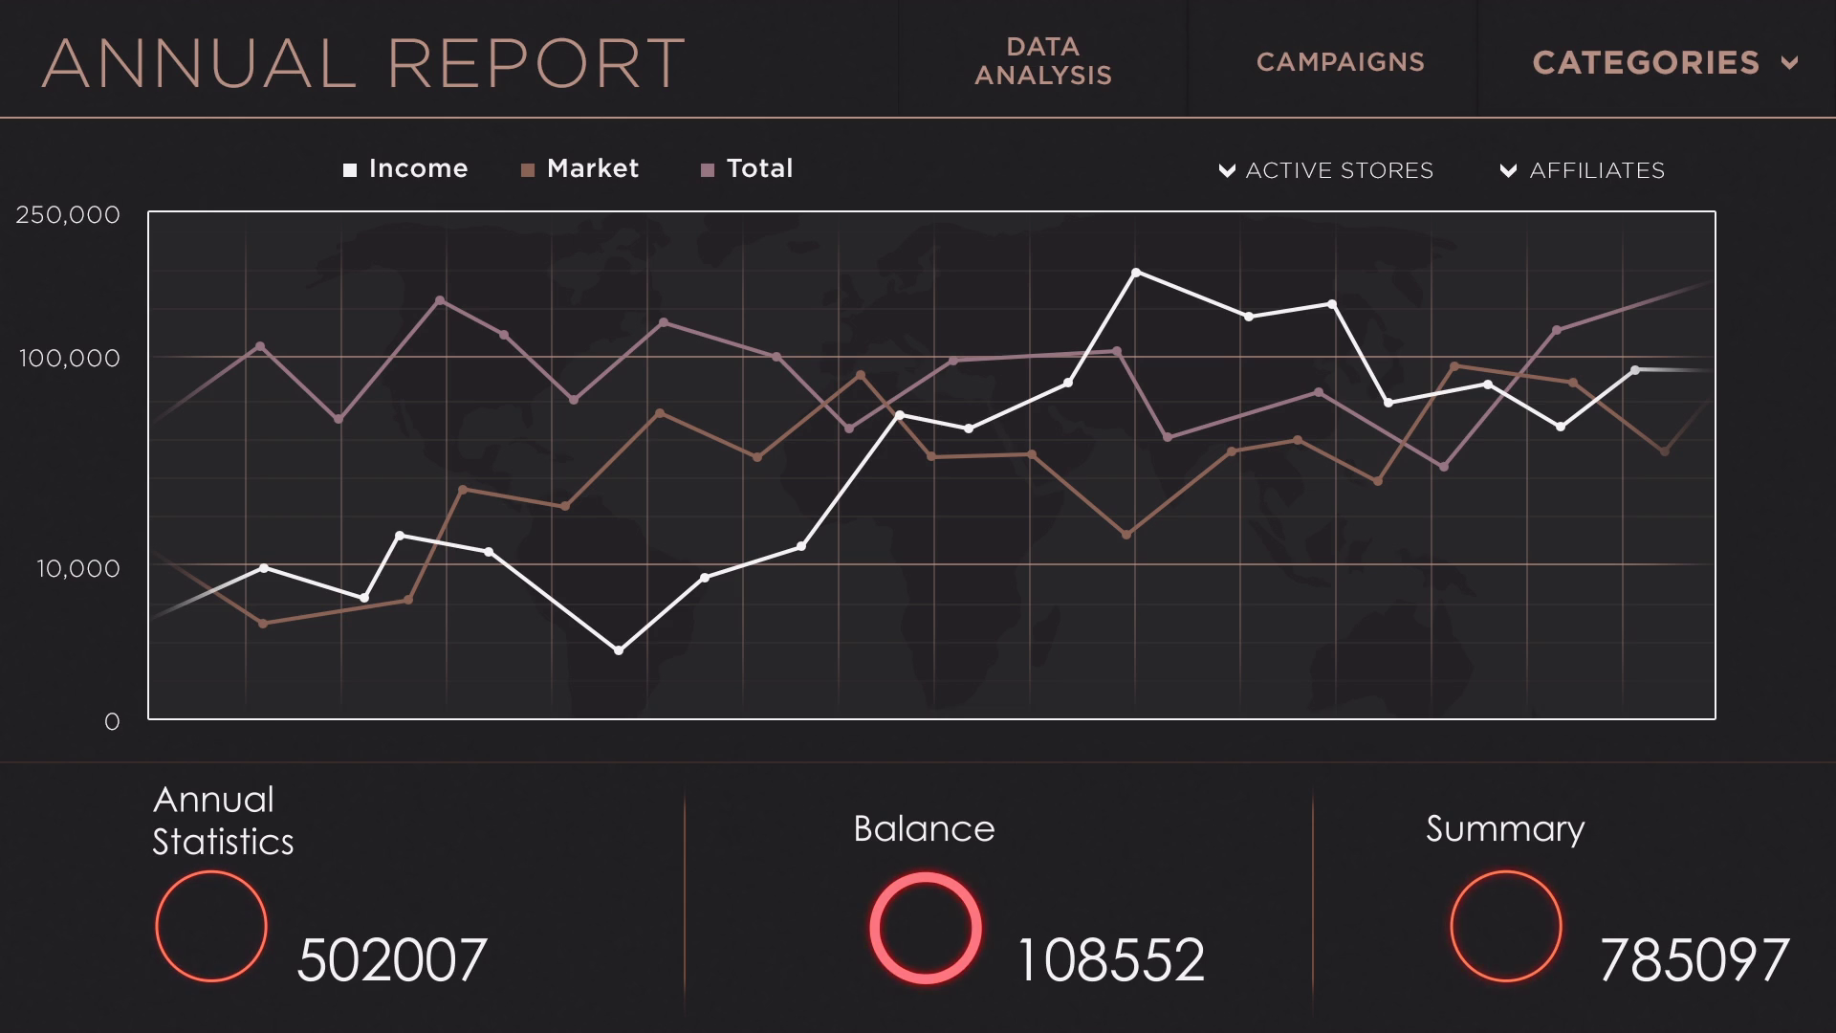Toggle the Total legend swatch
Image resolution: width=1836 pixels, height=1033 pixels.
point(708,170)
